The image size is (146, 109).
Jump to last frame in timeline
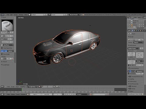point(75,94)
